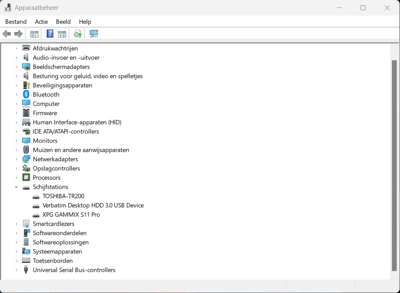Screen dimensions: 400x293
Task: Click the key icon of Beveiligingsapparaten
Action: [x=26, y=85]
